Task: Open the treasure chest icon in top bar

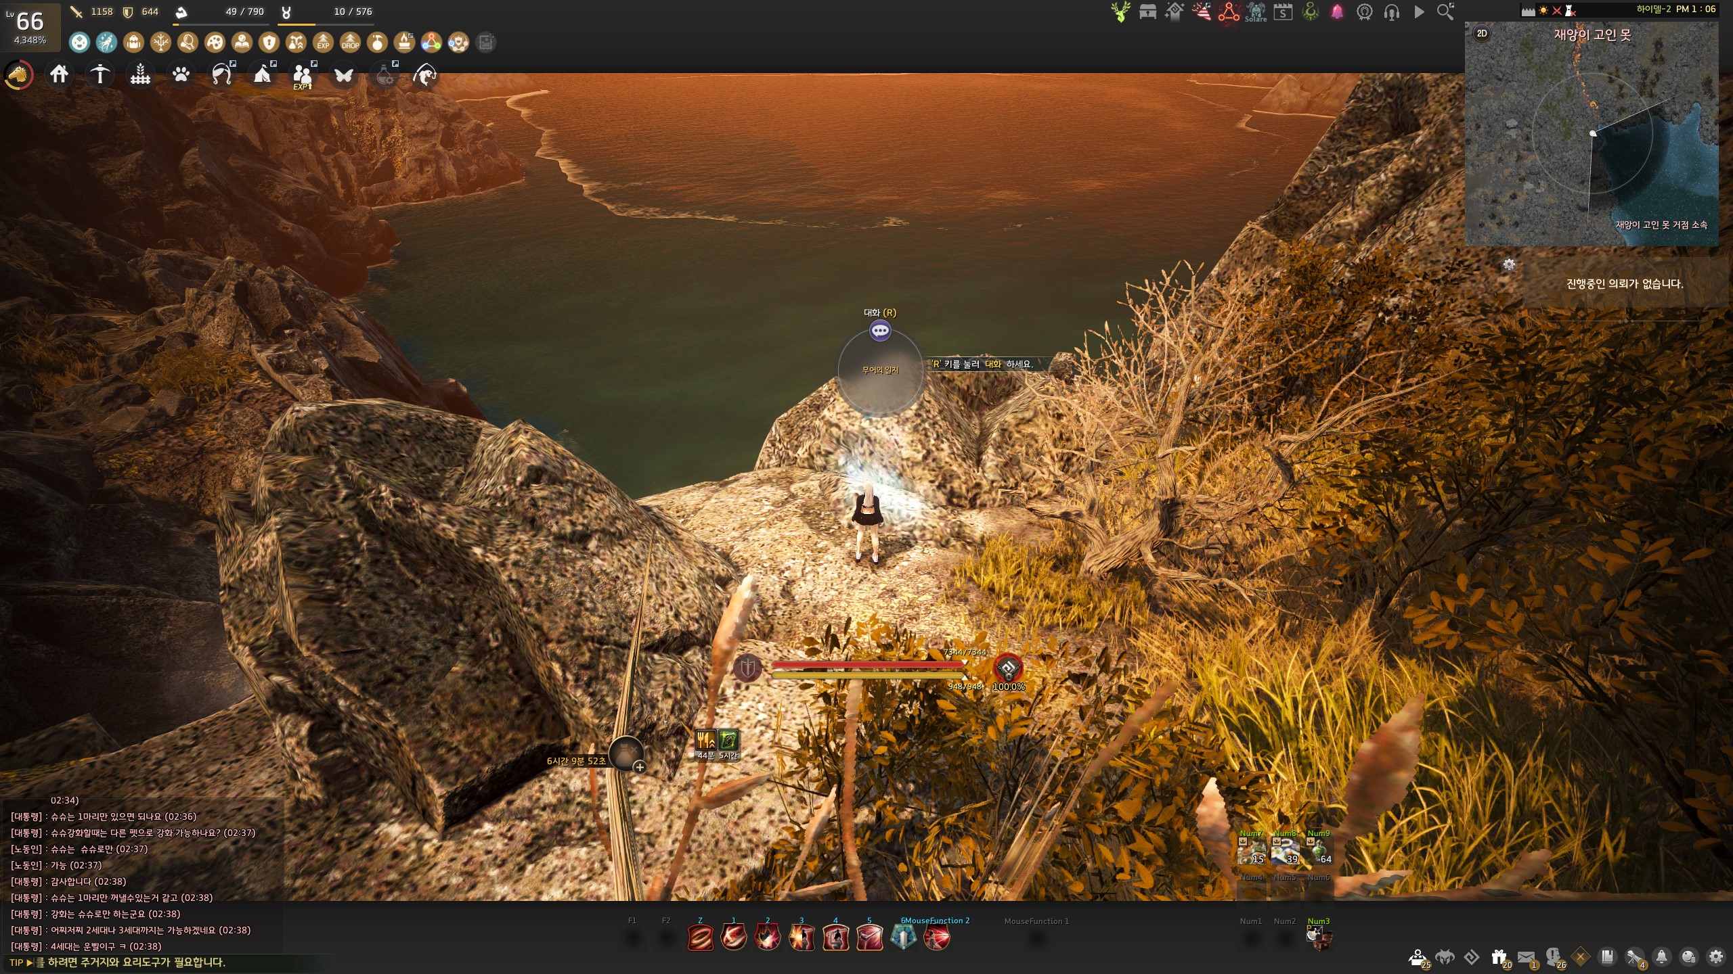Action: [1147, 12]
